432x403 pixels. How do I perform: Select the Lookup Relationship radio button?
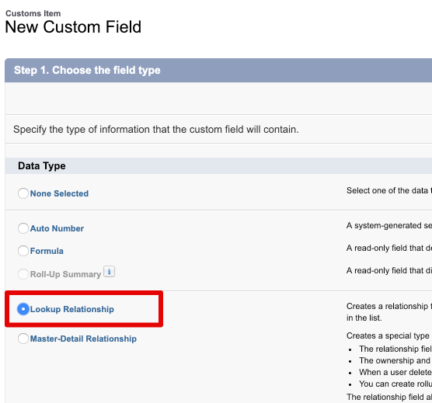pos(23,309)
